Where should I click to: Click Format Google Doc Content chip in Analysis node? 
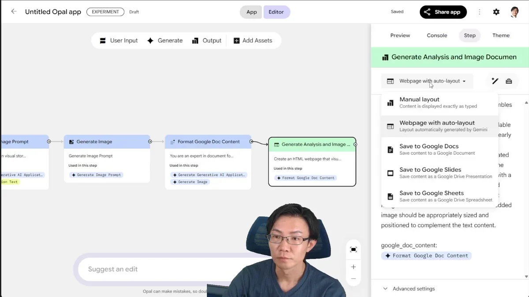coord(305,178)
